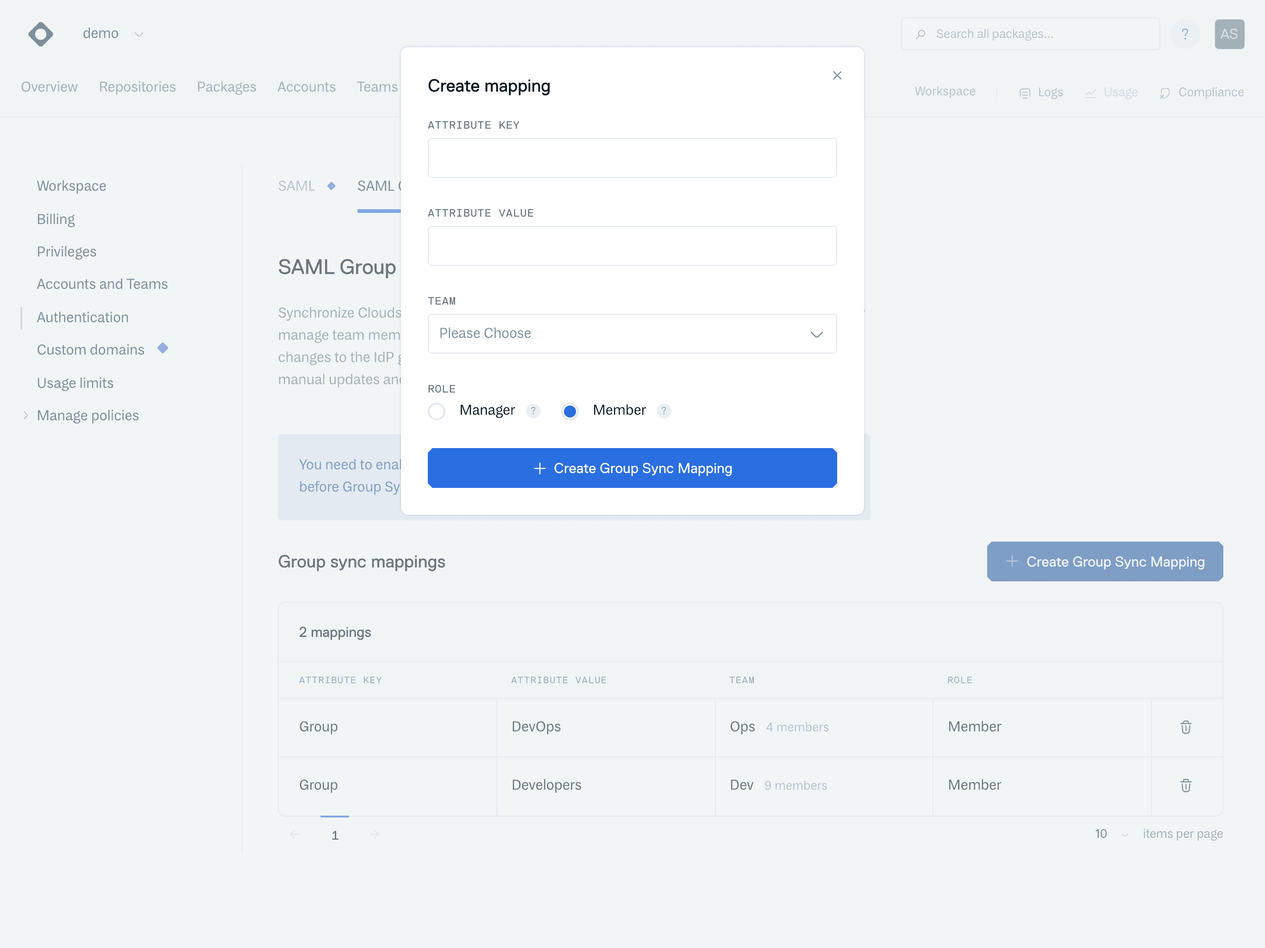Close the Create mapping dialog
This screenshot has height=948, width=1265.
pyautogui.click(x=837, y=75)
